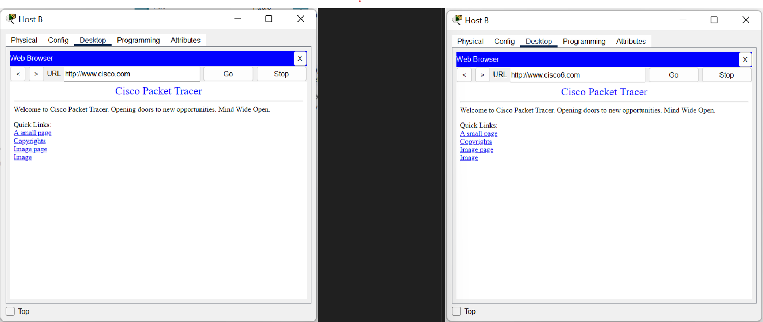
Task: Go back in left window browser
Action: 18,74
